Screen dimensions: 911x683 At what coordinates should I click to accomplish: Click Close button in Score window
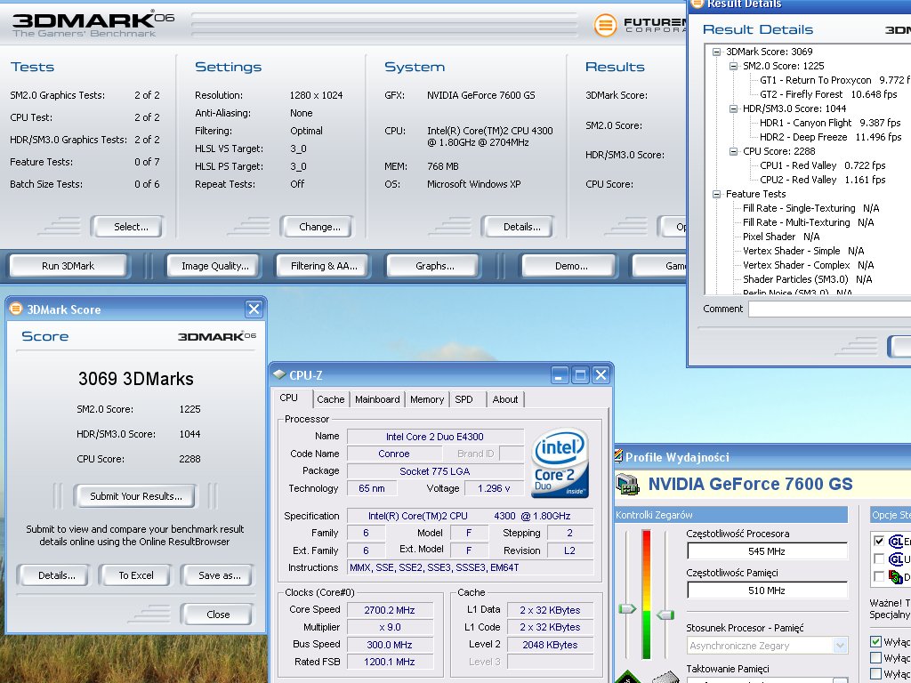(x=217, y=614)
